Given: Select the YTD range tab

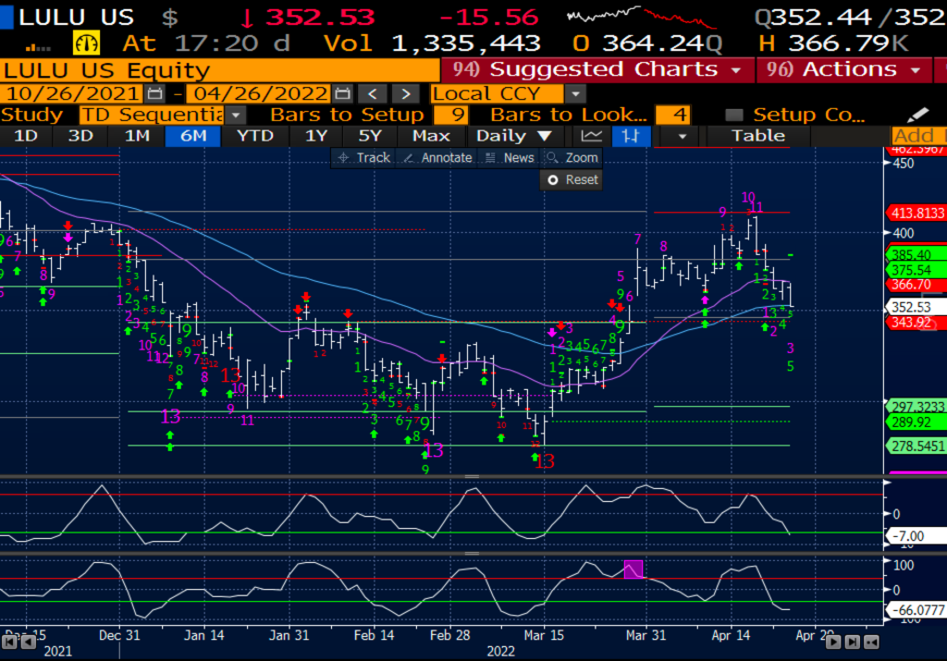Looking at the screenshot, I should pyautogui.click(x=255, y=136).
